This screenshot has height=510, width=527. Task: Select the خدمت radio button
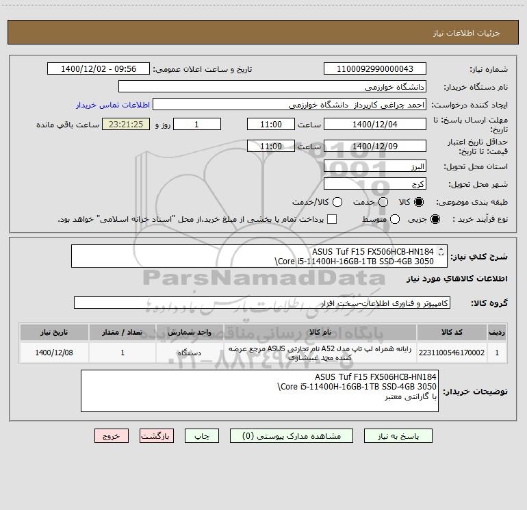tap(383, 202)
